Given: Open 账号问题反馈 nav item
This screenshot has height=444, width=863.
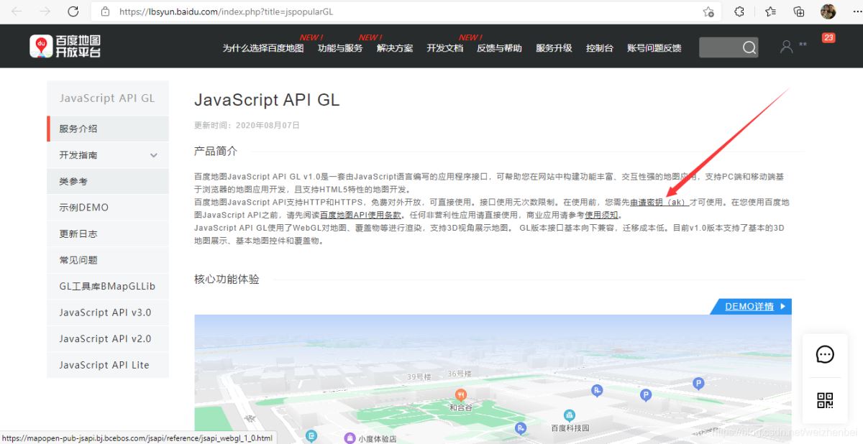Looking at the screenshot, I should 654,48.
